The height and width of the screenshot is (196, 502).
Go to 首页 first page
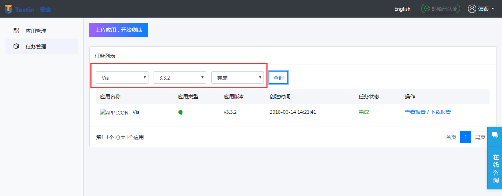pyautogui.click(x=451, y=137)
